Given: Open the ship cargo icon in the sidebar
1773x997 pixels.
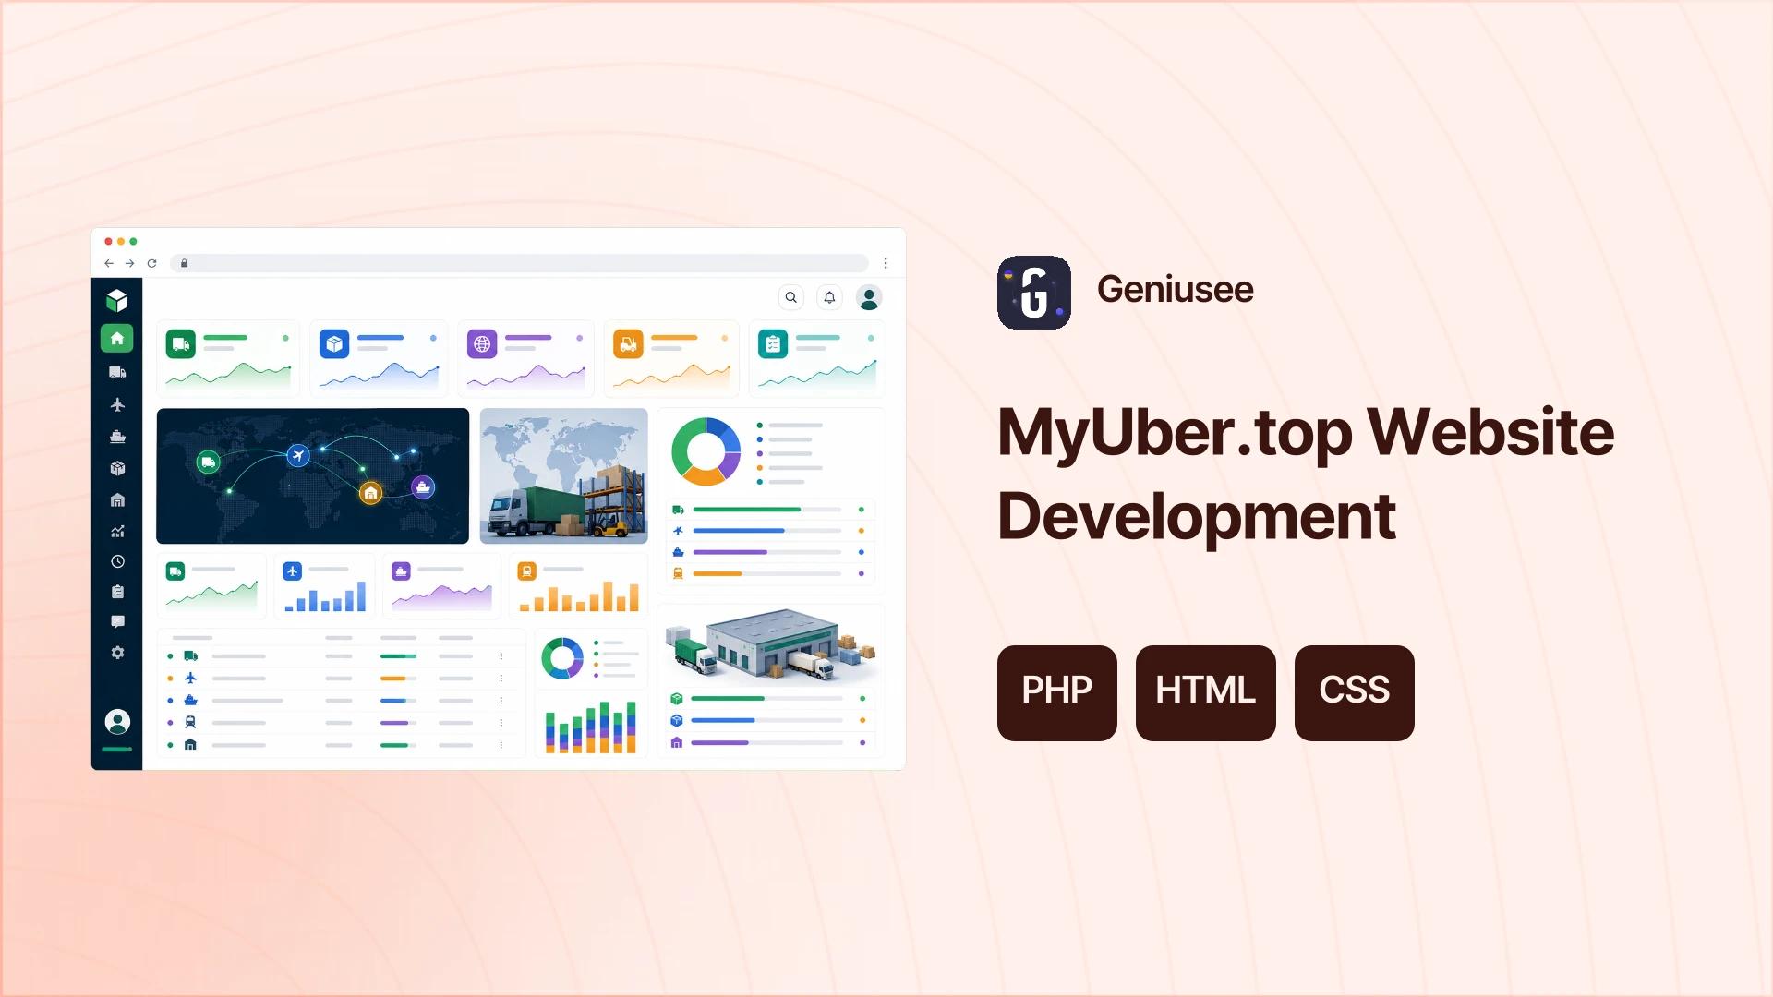Looking at the screenshot, I should (117, 437).
